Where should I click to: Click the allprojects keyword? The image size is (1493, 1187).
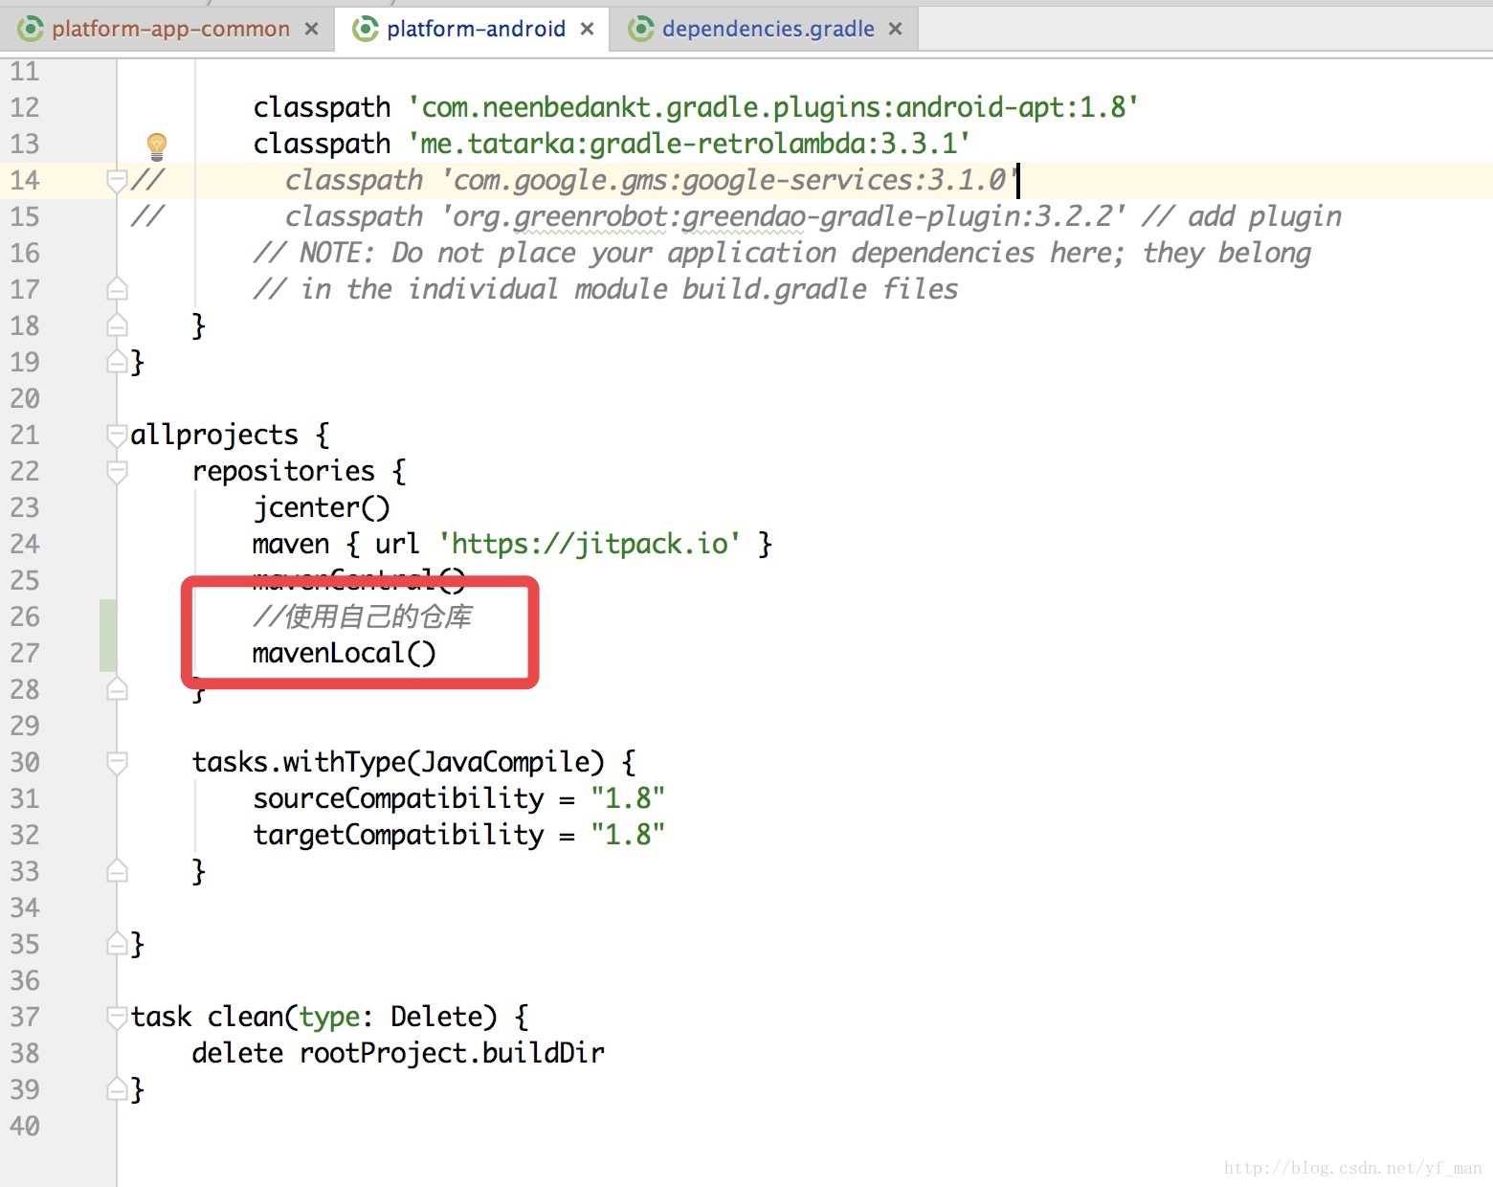pyautogui.click(x=214, y=435)
